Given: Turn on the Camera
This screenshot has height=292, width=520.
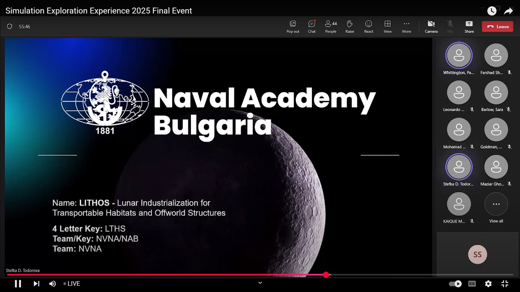Looking at the screenshot, I should 431,26.
